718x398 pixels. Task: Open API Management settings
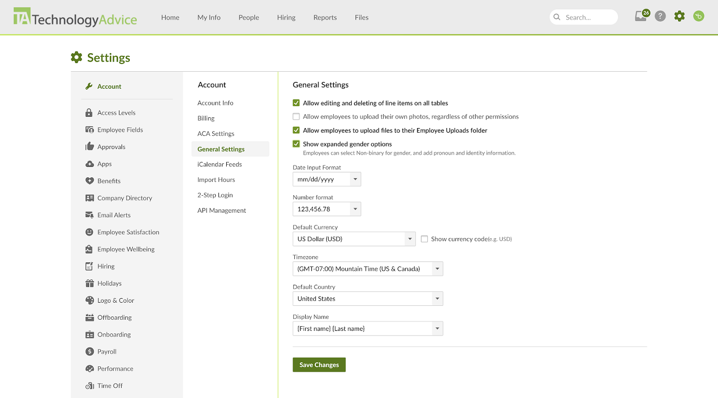pyautogui.click(x=222, y=211)
